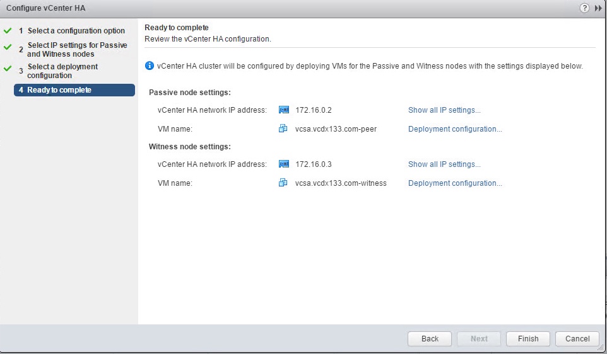607x354 pixels.
Task: Click the double-arrow icon in title bar
Action: (x=598, y=8)
